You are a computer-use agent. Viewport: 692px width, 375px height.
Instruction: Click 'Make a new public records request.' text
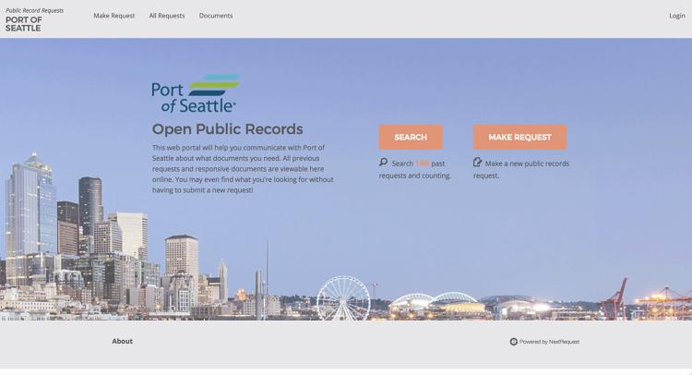click(521, 169)
